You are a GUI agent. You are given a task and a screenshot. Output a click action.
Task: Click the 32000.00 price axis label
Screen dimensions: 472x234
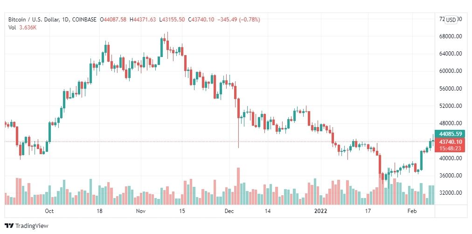pyautogui.click(x=451, y=192)
